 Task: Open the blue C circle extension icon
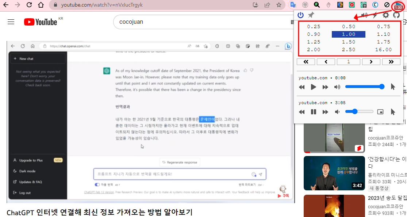pyautogui.click(x=375, y=5)
